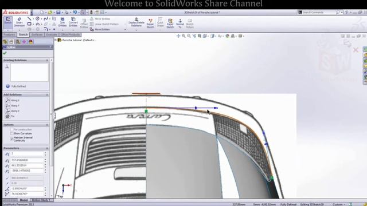Open the FeatureManager design tree tab icon
The height and width of the screenshot is (206, 367).
5,42
